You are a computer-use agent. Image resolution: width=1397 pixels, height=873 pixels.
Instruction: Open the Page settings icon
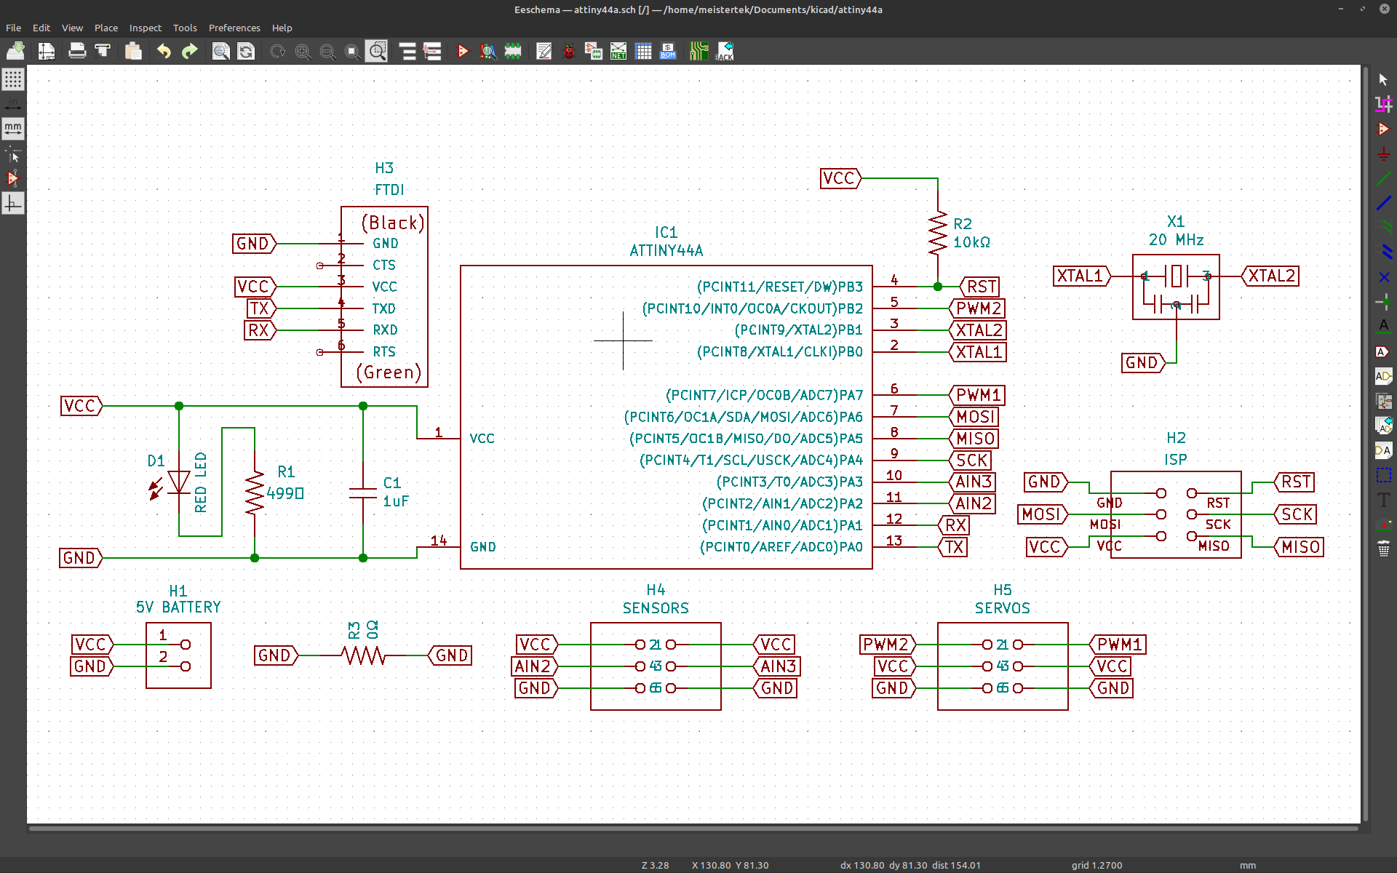pos(46,51)
